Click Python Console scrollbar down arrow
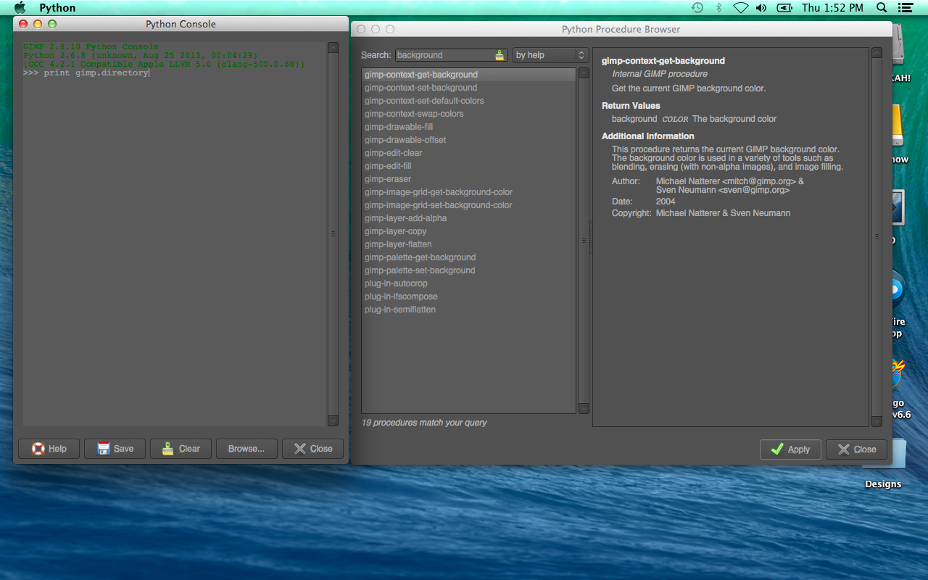This screenshot has height=580, width=928. click(333, 420)
